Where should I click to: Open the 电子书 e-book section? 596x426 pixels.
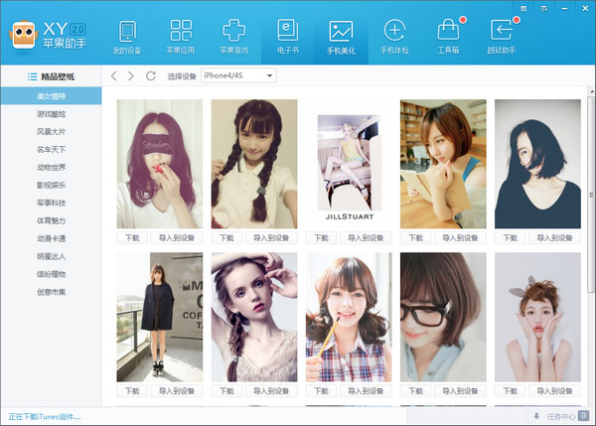coord(287,36)
